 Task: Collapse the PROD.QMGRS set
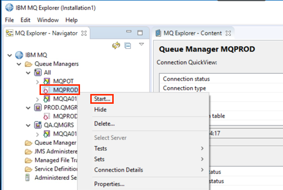[x=28, y=108]
